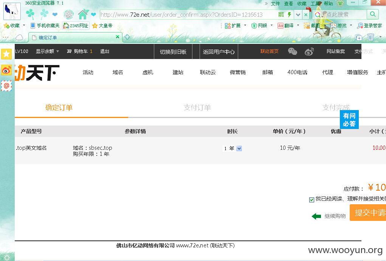The height and width of the screenshot is (261, 386).
Task: Open the mail @ sidebar icon
Action: coord(6,86)
